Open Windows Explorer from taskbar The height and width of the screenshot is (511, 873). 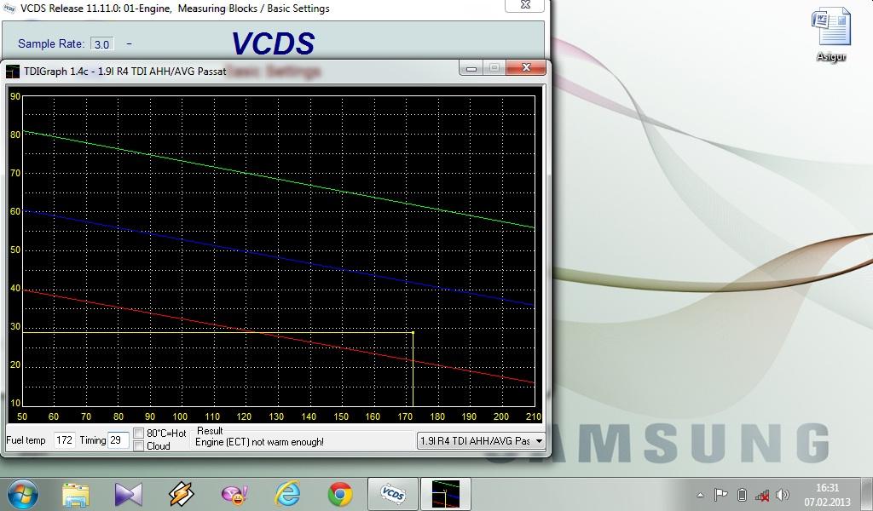pyautogui.click(x=75, y=494)
